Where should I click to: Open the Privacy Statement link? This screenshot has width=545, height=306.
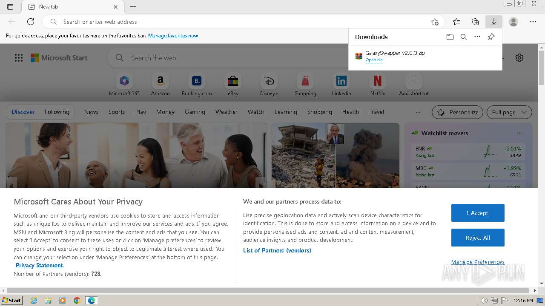tap(39, 266)
